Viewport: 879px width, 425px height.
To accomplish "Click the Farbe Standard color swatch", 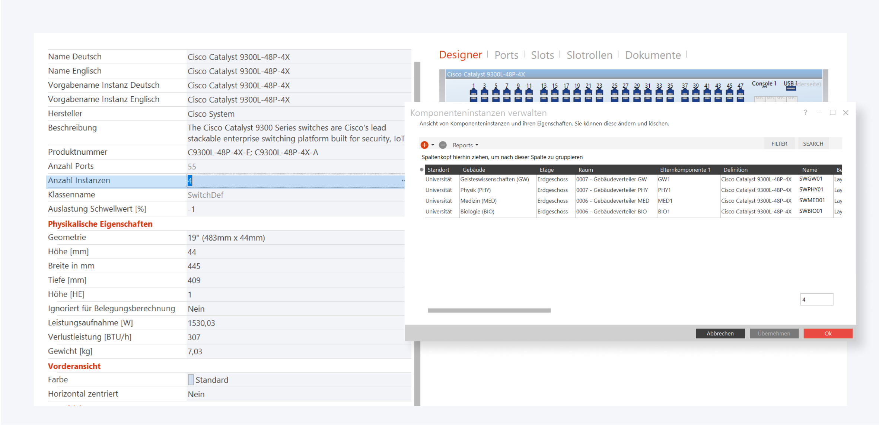I will pos(191,380).
